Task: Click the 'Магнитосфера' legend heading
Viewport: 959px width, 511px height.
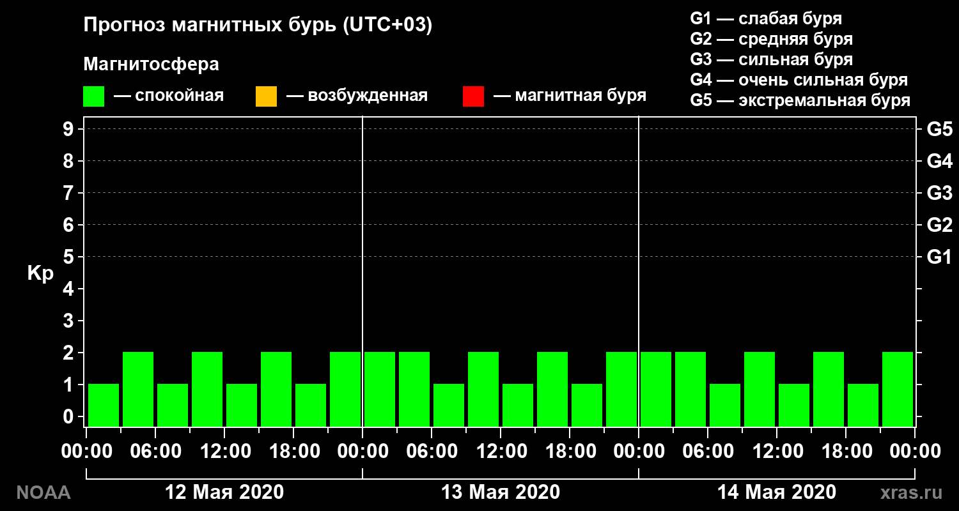Action: [151, 65]
